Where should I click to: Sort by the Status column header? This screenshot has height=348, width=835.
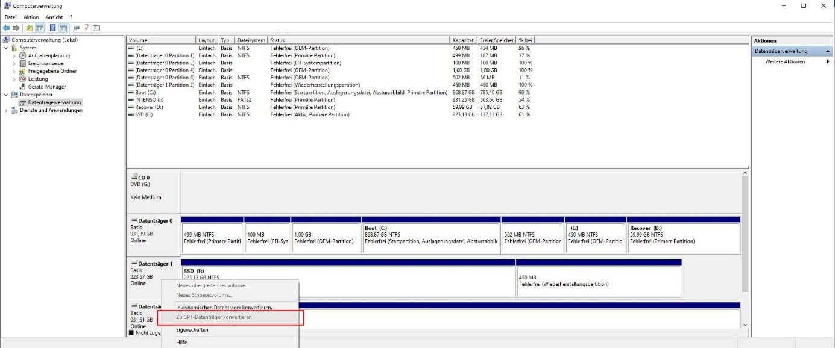point(359,40)
